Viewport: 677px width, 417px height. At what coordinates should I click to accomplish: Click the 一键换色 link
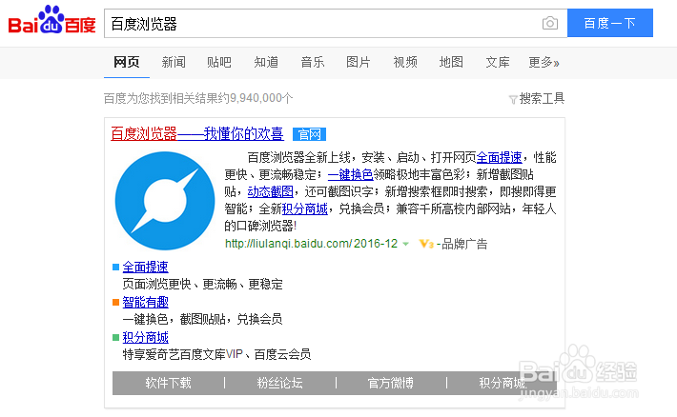point(351,174)
